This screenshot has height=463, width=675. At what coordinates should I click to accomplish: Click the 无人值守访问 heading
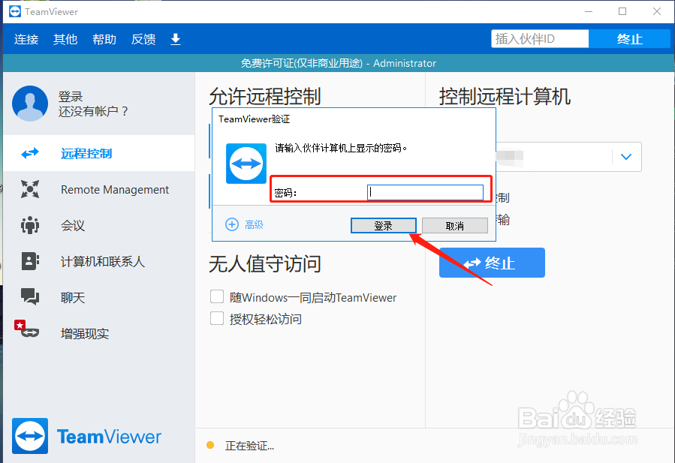pyautogui.click(x=265, y=264)
